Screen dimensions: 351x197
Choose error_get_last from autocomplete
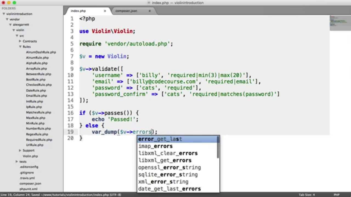[x=177, y=139]
